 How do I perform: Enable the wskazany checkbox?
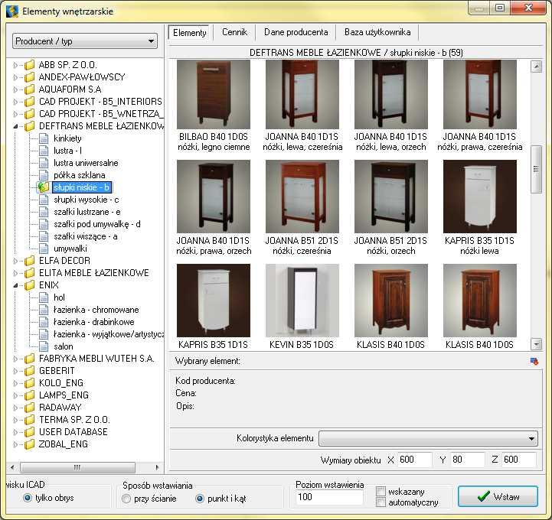coord(381,491)
